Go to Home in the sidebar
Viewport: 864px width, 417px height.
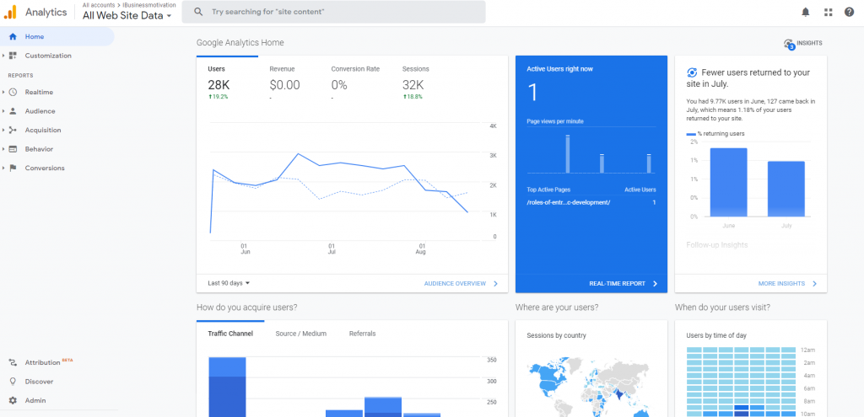click(x=57, y=37)
